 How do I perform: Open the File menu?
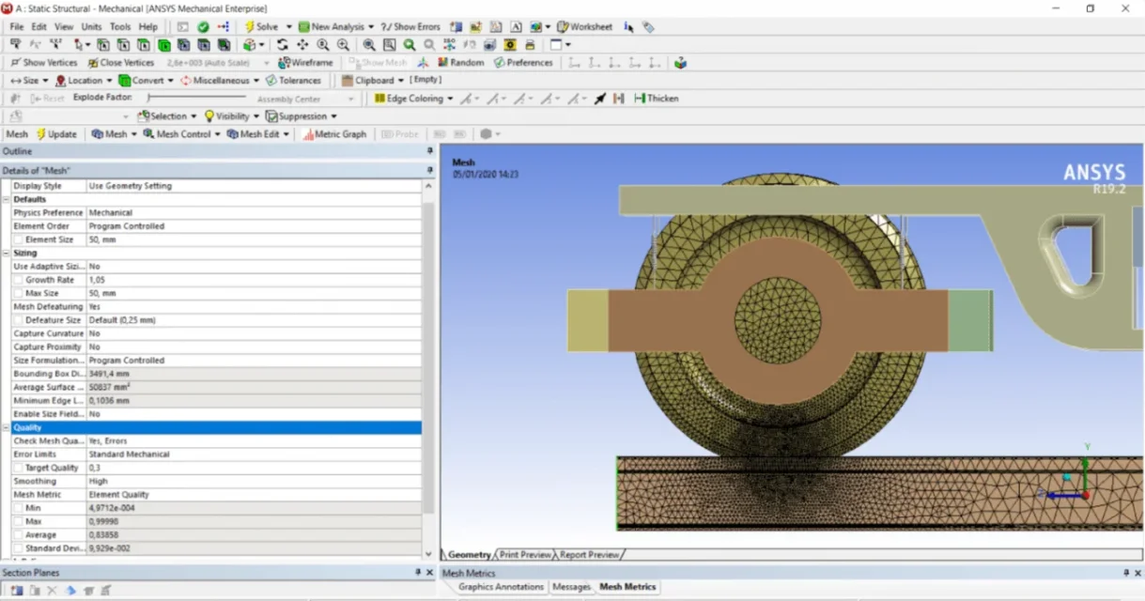click(17, 27)
